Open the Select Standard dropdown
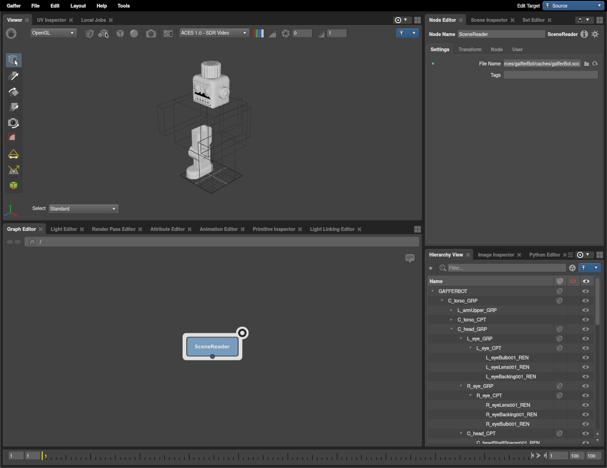 click(x=83, y=209)
